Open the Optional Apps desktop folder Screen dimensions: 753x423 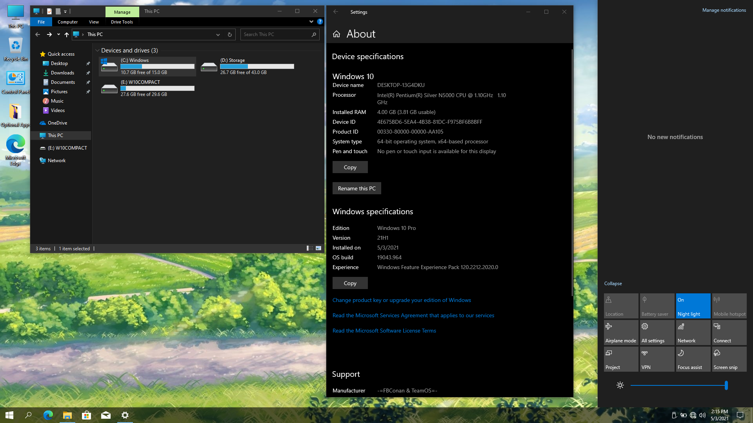click(15, 115)
